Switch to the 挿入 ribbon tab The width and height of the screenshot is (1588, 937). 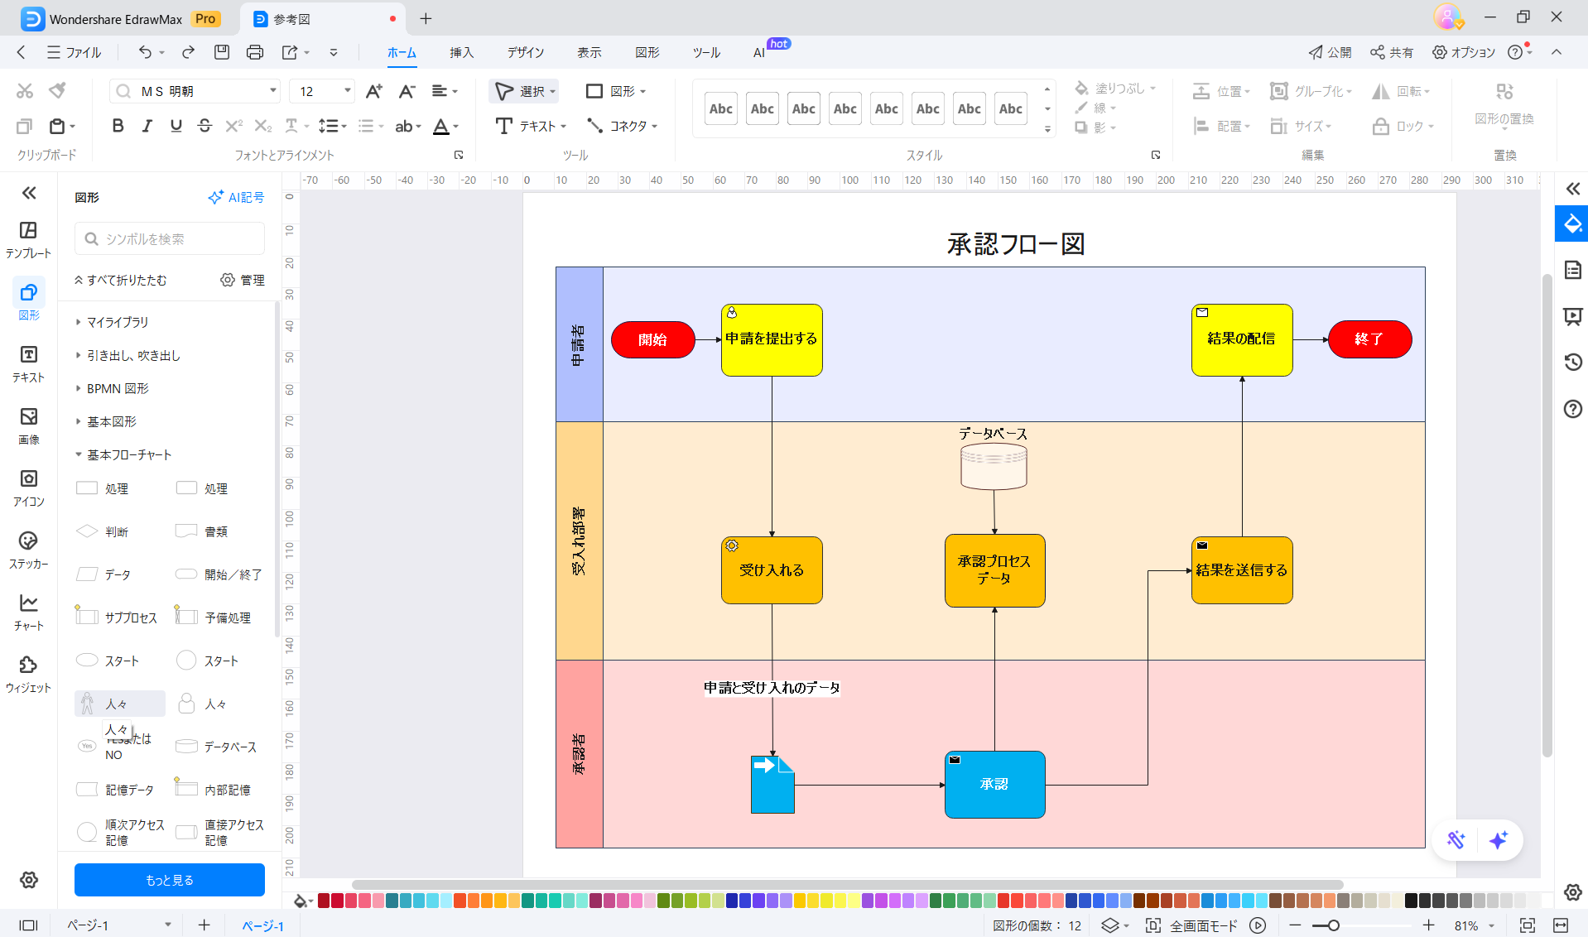(461, 52)
